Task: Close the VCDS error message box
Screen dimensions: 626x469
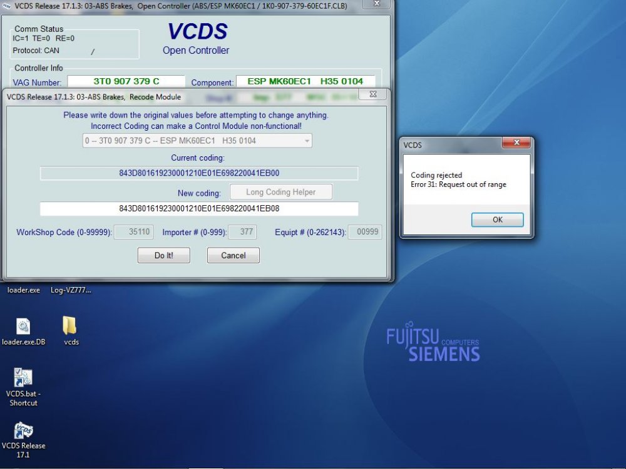Action: pos(516,143)
